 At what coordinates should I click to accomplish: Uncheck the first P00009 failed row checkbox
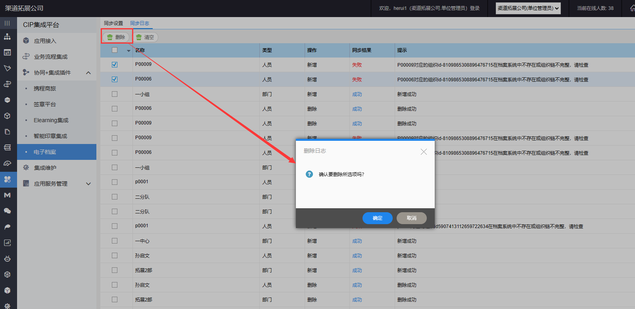[x=115, y=64]
